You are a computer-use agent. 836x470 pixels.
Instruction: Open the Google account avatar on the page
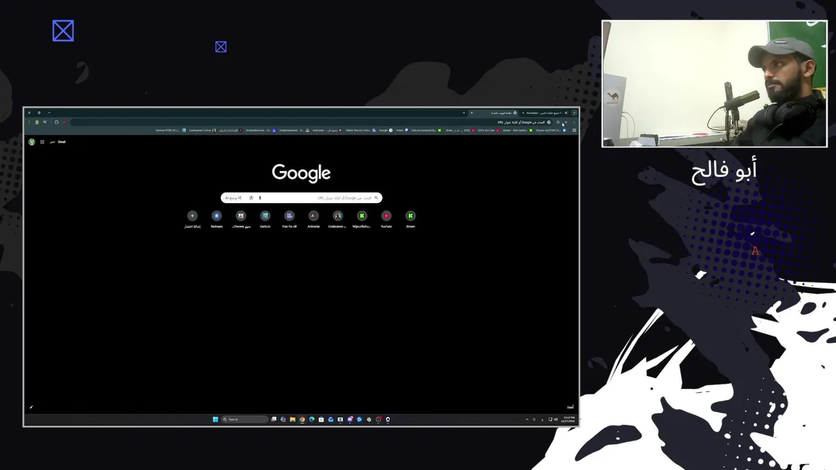pos(31,142)
